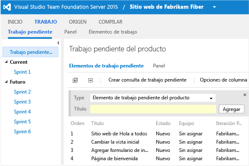Collapse all backlog items icon

tap(91, 80)
